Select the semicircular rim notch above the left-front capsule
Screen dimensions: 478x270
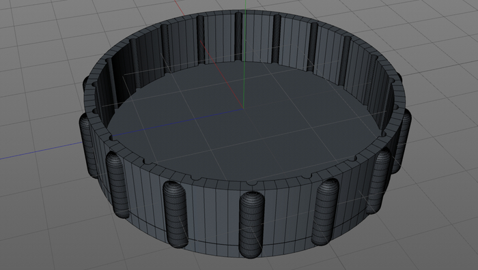[196, 178]
